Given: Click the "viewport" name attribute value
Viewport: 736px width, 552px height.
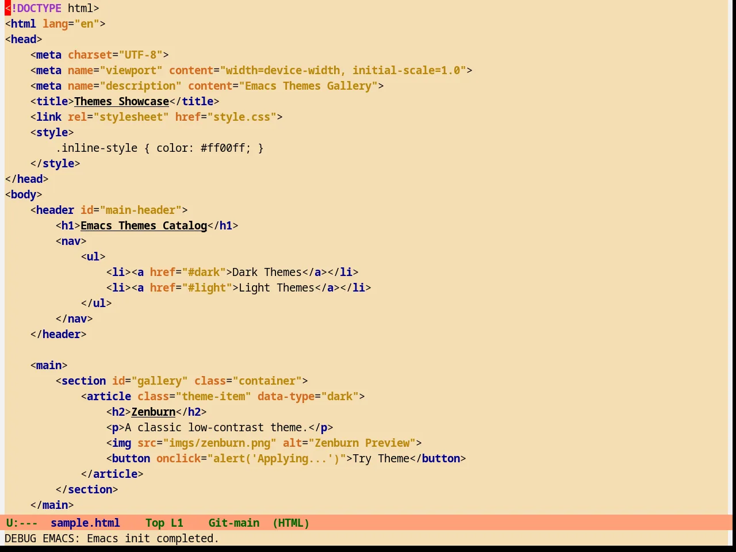Looking at the screenshot, I should pyautogui.click(x=131, y=70).
